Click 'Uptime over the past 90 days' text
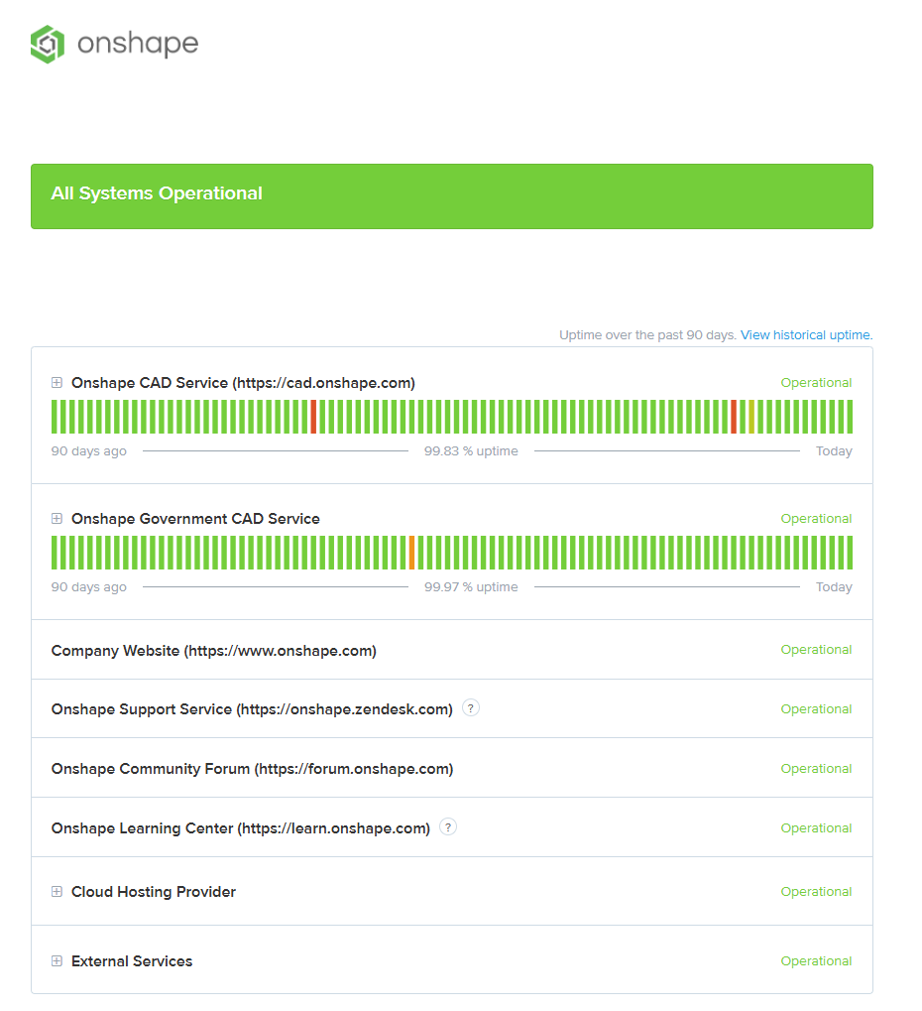Viewport: 922px width, 1011px height. pyautogui.click(x=647, y=334)
